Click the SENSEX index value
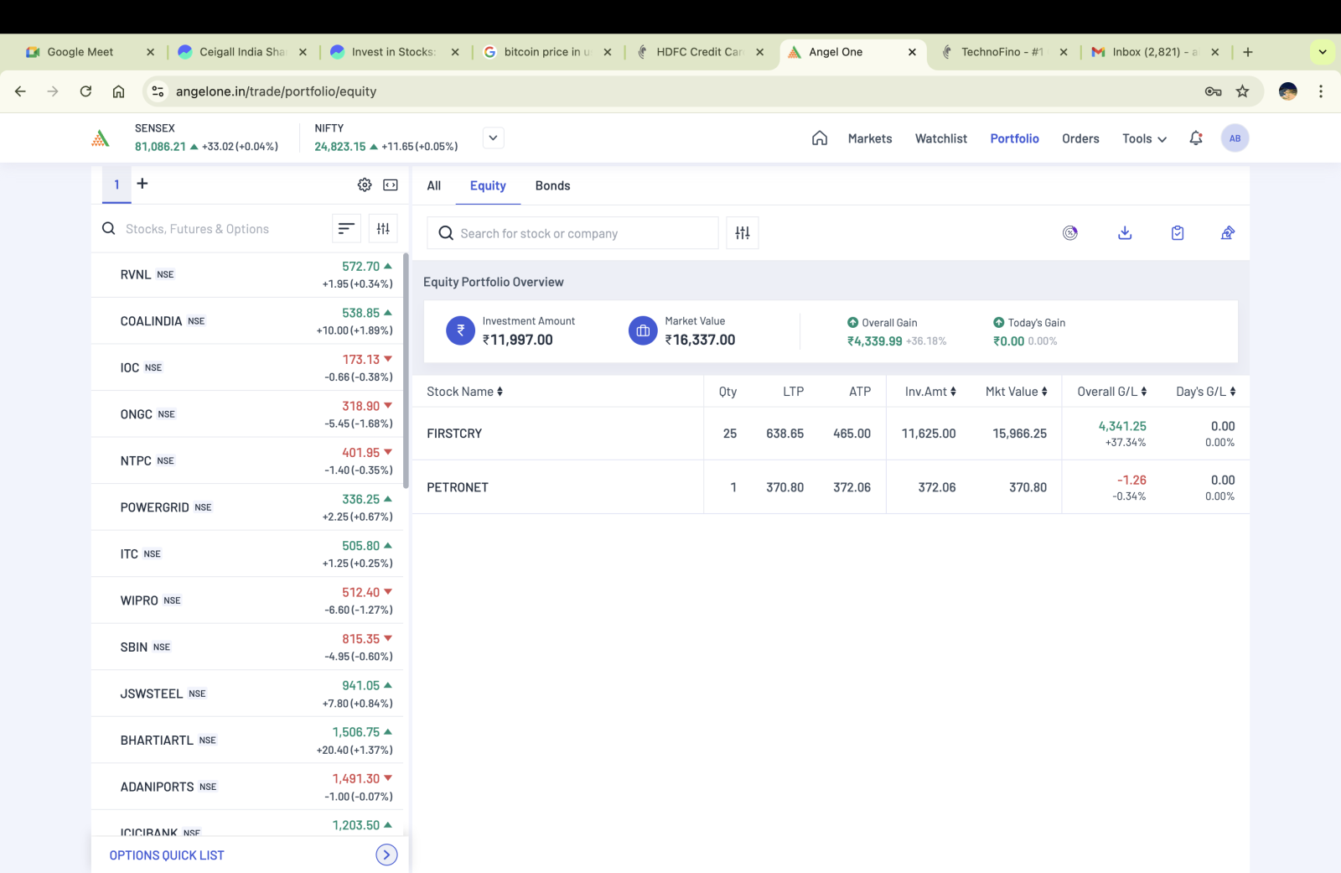The height and width of the screenshot is (873, 1341). pos(160,147)
